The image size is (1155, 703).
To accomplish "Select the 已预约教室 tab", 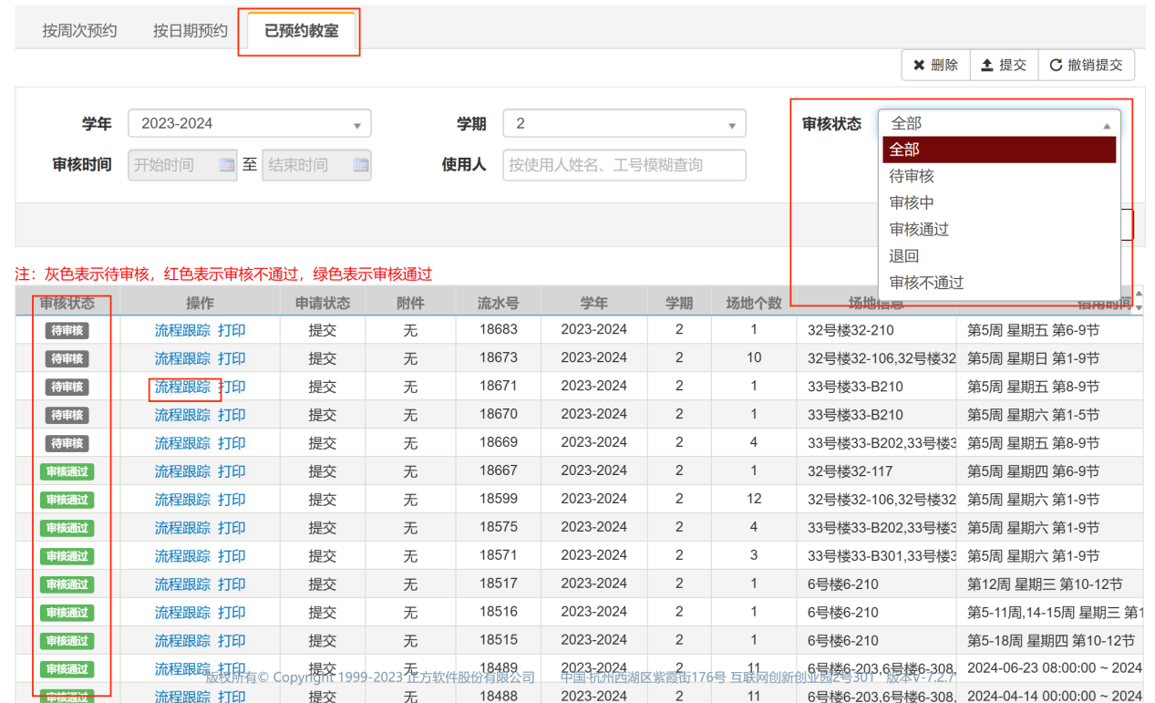I will click(301, 31).
